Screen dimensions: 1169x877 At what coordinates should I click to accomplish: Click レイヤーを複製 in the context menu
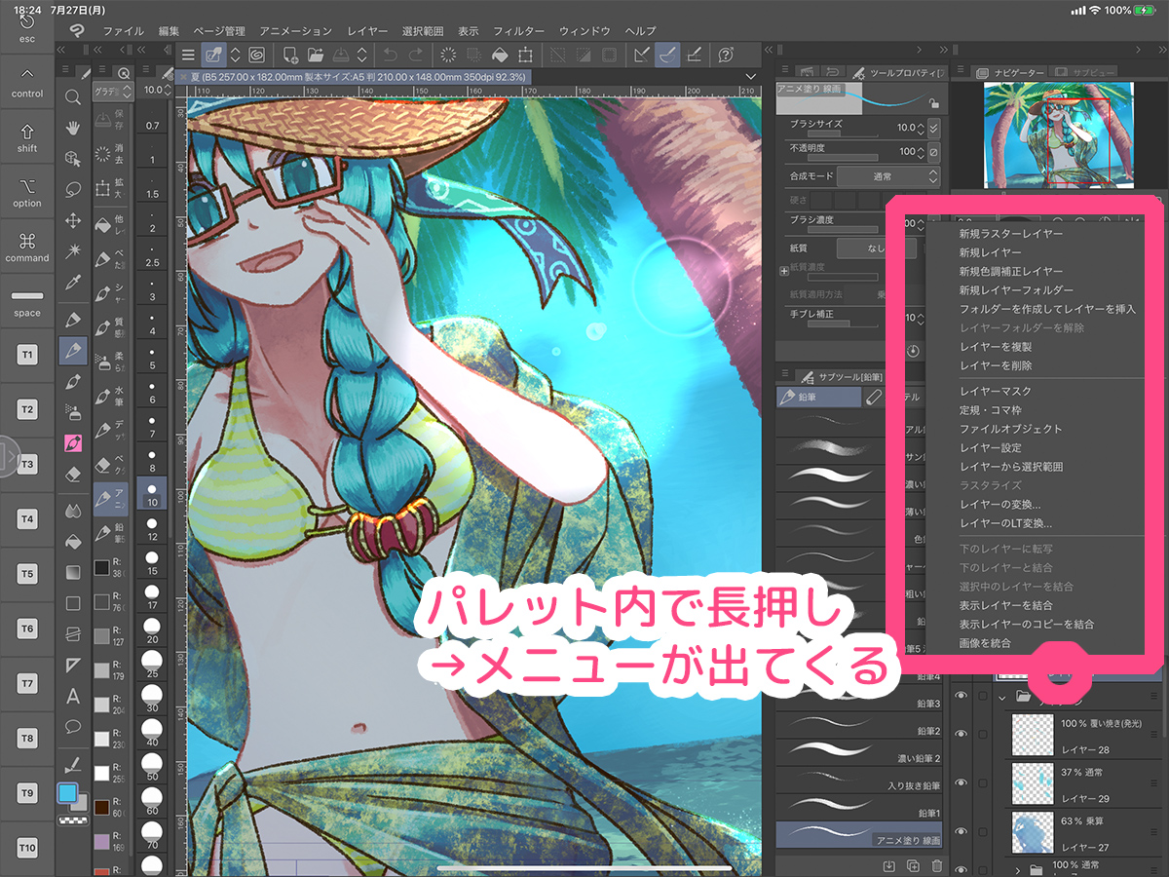(x=995, y=347)
